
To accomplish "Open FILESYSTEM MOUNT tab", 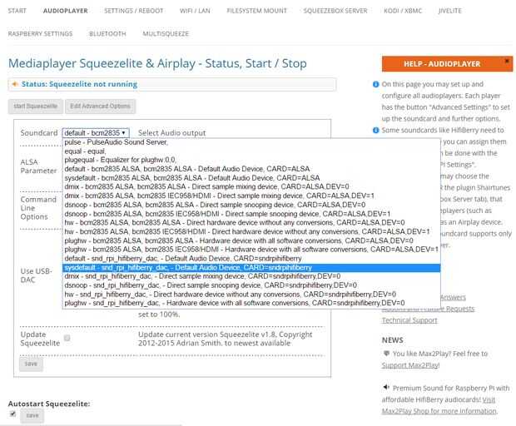I will click(256, 11).
